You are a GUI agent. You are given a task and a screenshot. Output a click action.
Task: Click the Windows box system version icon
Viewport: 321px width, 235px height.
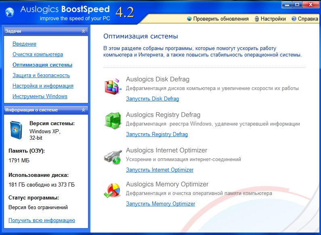click(16, 130)
